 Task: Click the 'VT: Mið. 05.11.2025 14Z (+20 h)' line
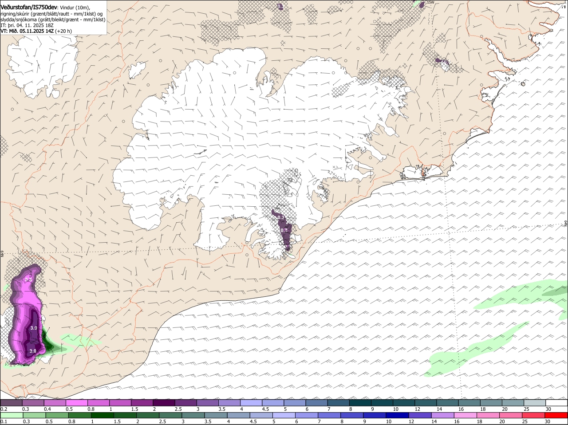click(x=36, y=31)
